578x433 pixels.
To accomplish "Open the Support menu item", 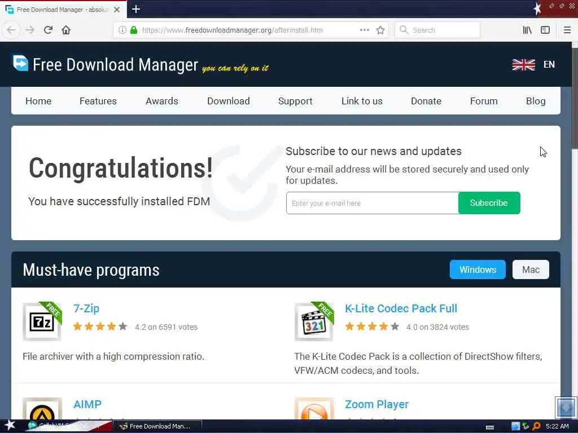I will pos(295,101).
